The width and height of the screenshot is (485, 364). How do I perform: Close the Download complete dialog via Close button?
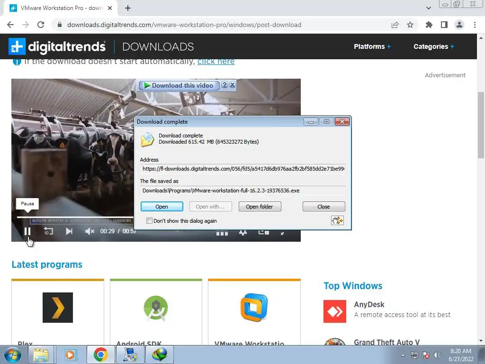tap(323, 207)
